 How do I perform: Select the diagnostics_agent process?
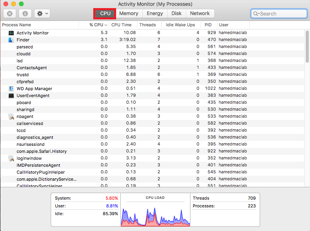[35, 137]
